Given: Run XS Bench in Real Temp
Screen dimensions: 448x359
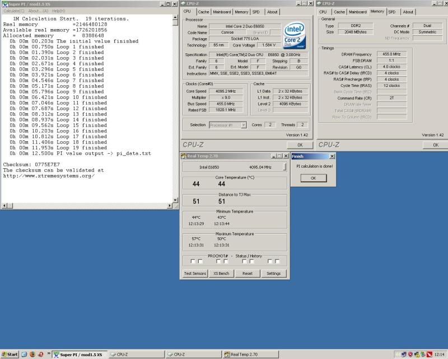Looking at the screenshot, I should pyautogui.click(x=221, y=273).
